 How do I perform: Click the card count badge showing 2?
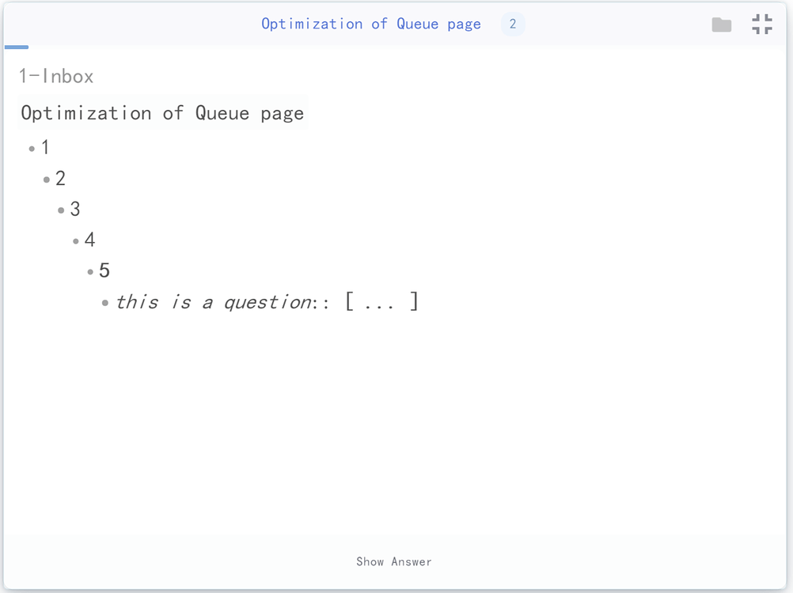512,24
